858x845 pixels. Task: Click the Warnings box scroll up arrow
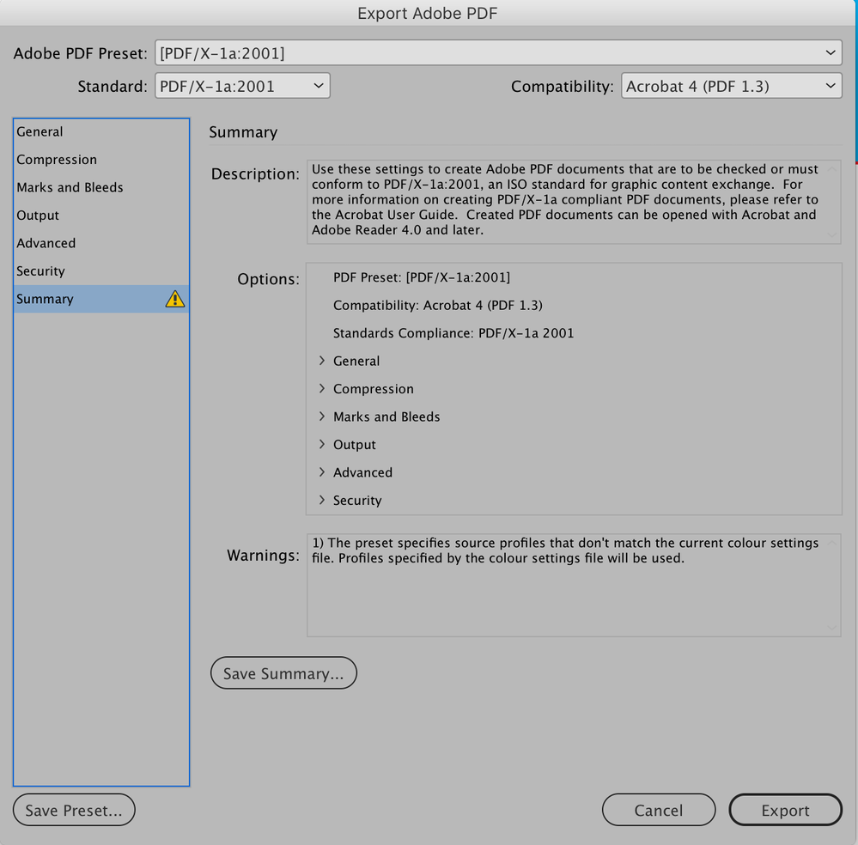click(831, 543)
